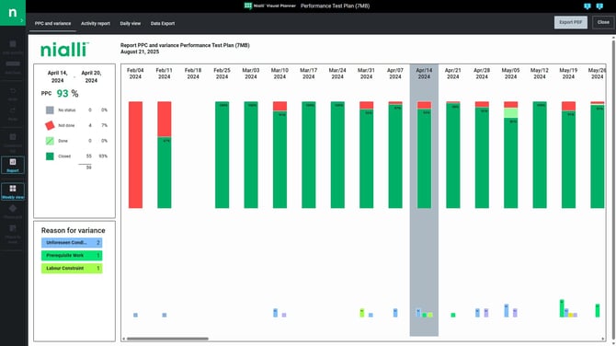Select the Feb/04 2024 red bar

pos(135,155)
